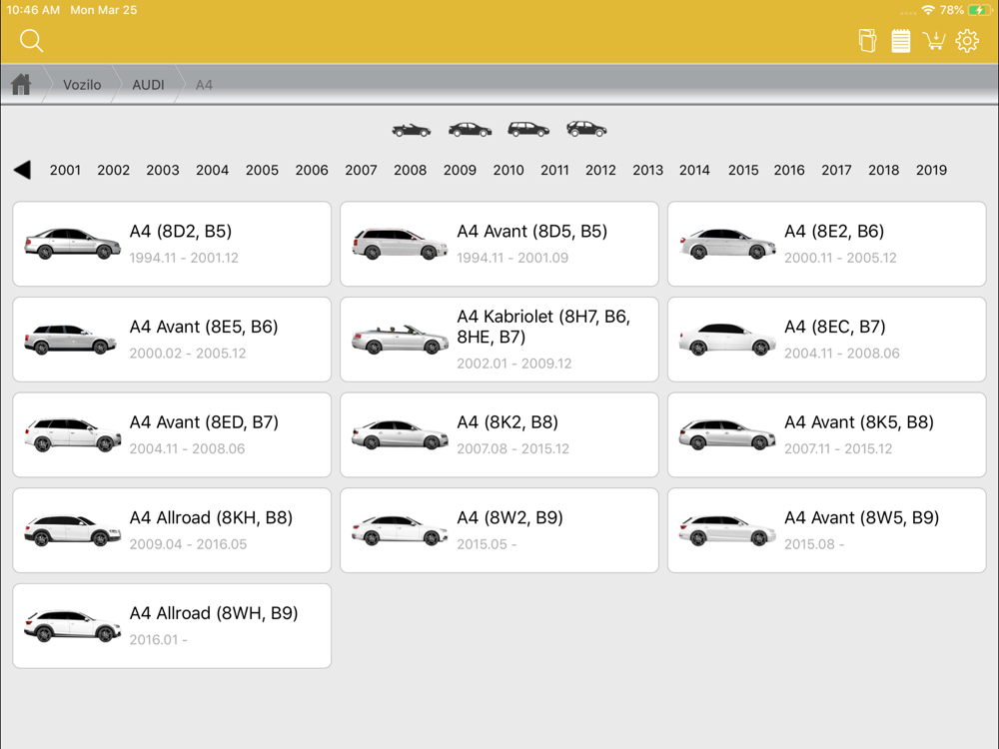
Task: Open the notes list icon
Action: click(x=900, y=41)
